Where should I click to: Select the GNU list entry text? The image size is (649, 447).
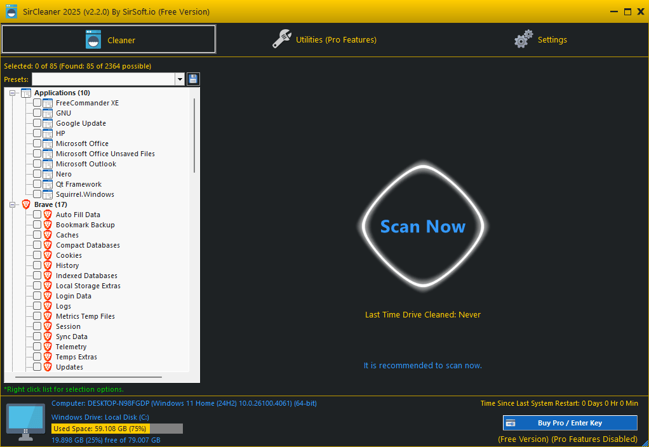(64, 113)
